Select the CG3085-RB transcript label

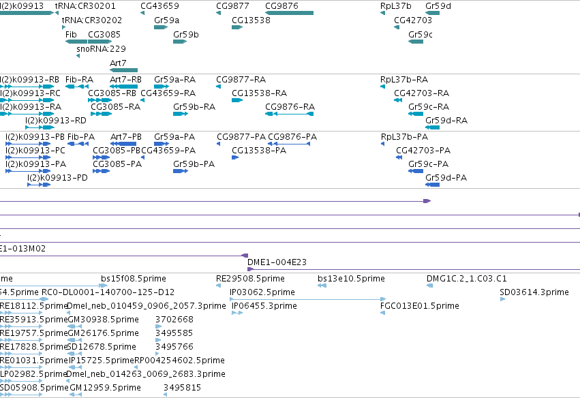[112, 93]
